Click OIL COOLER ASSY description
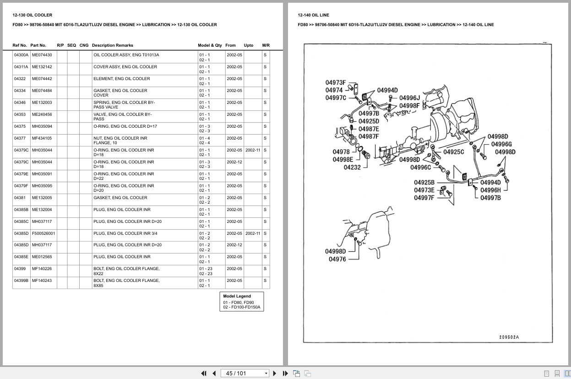This screenshot has width=571, height=379. coord(126,55)
